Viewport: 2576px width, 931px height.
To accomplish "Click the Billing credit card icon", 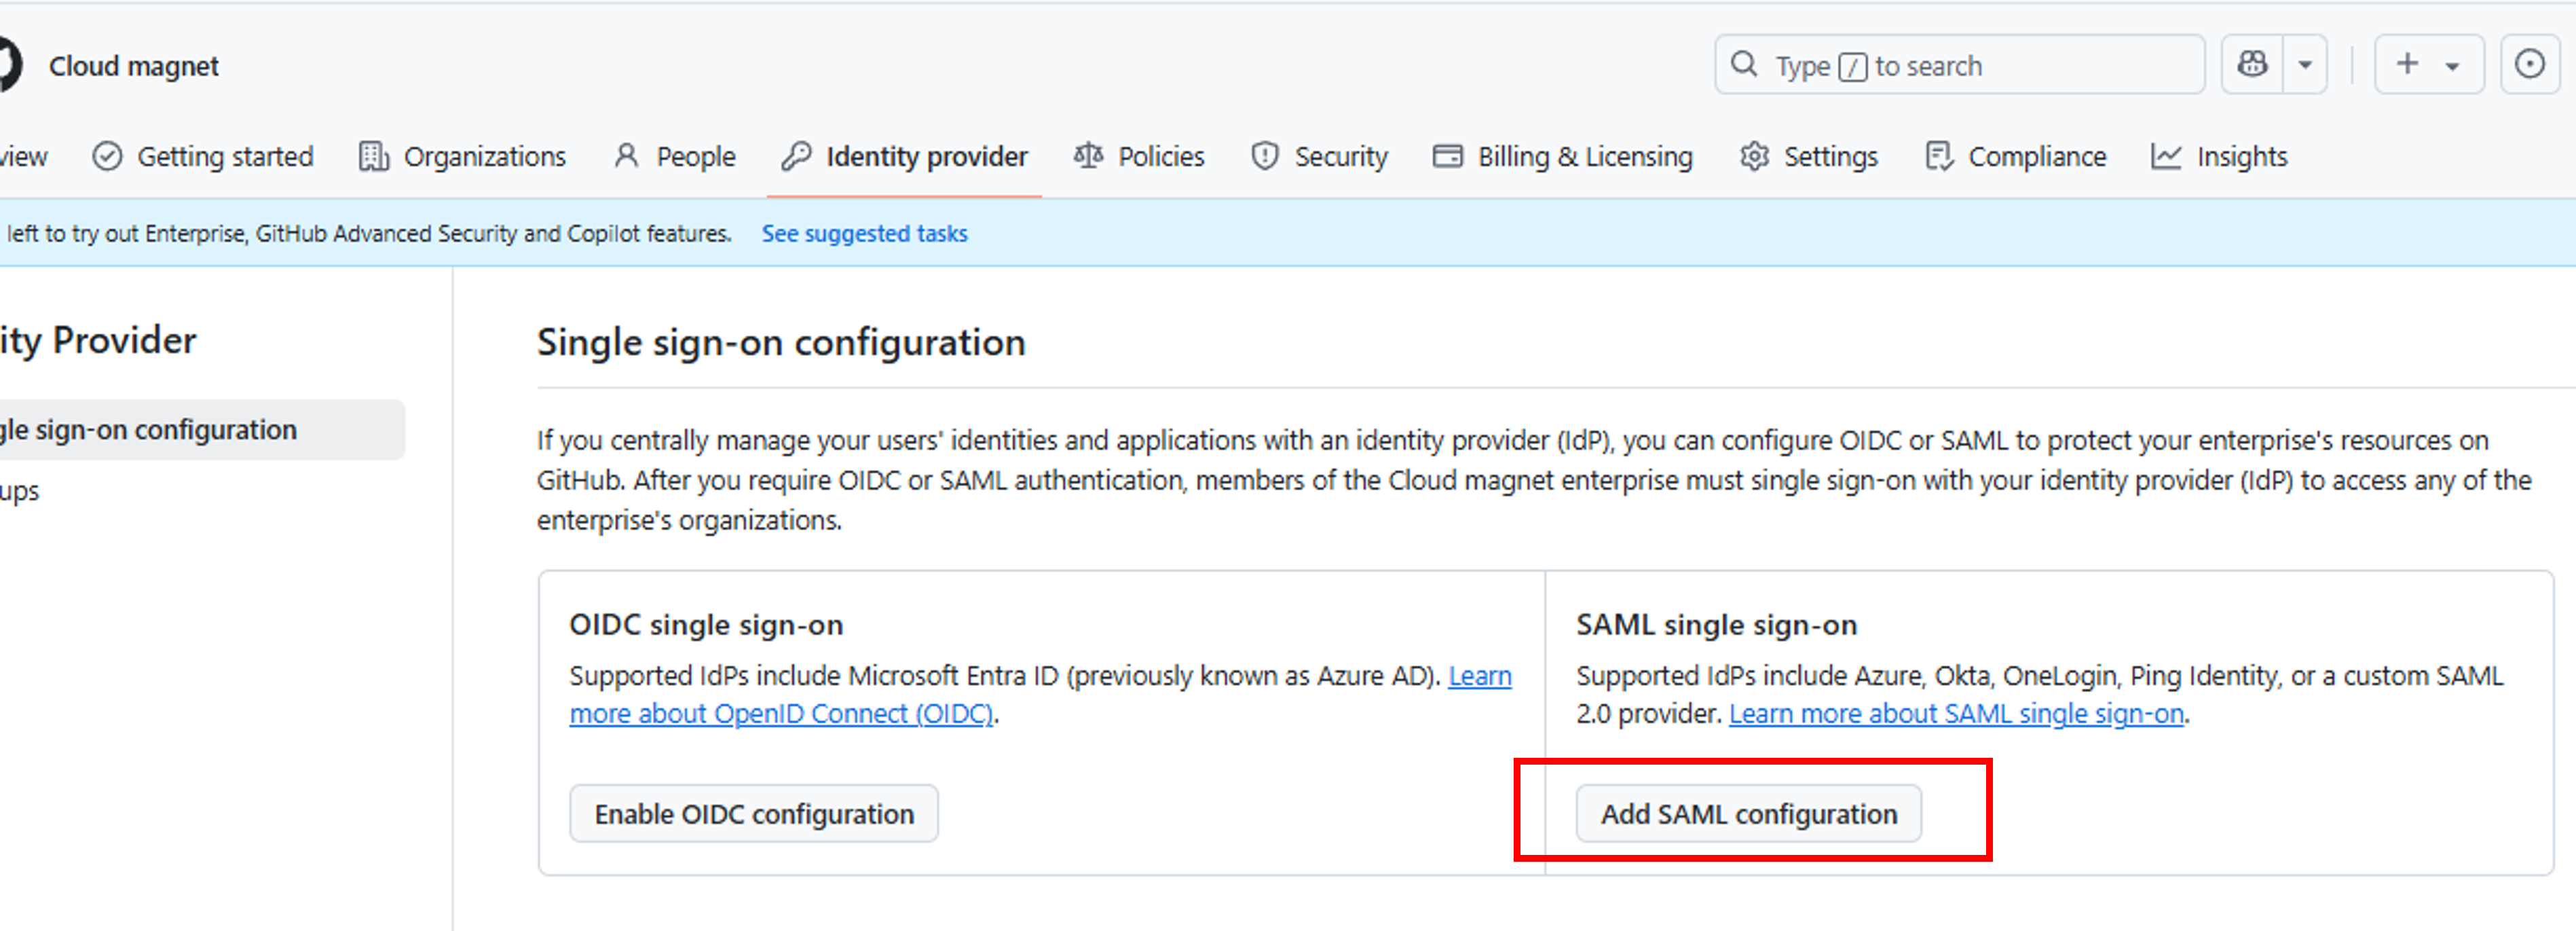I will [x=1448, y=156].
